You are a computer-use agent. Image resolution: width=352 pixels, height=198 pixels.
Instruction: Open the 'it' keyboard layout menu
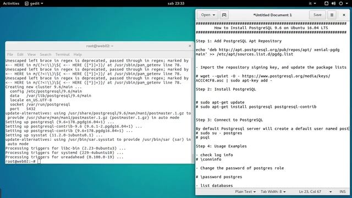pyautogui.click(x=312, y=3)
